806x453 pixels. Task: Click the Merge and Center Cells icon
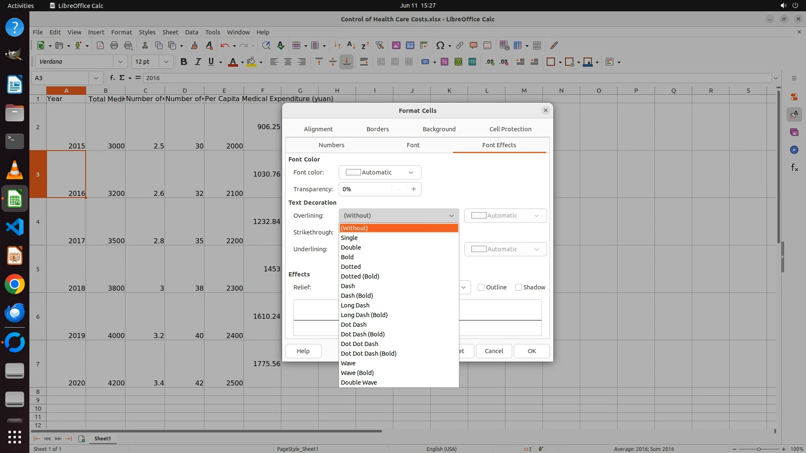tap(381, 62)
